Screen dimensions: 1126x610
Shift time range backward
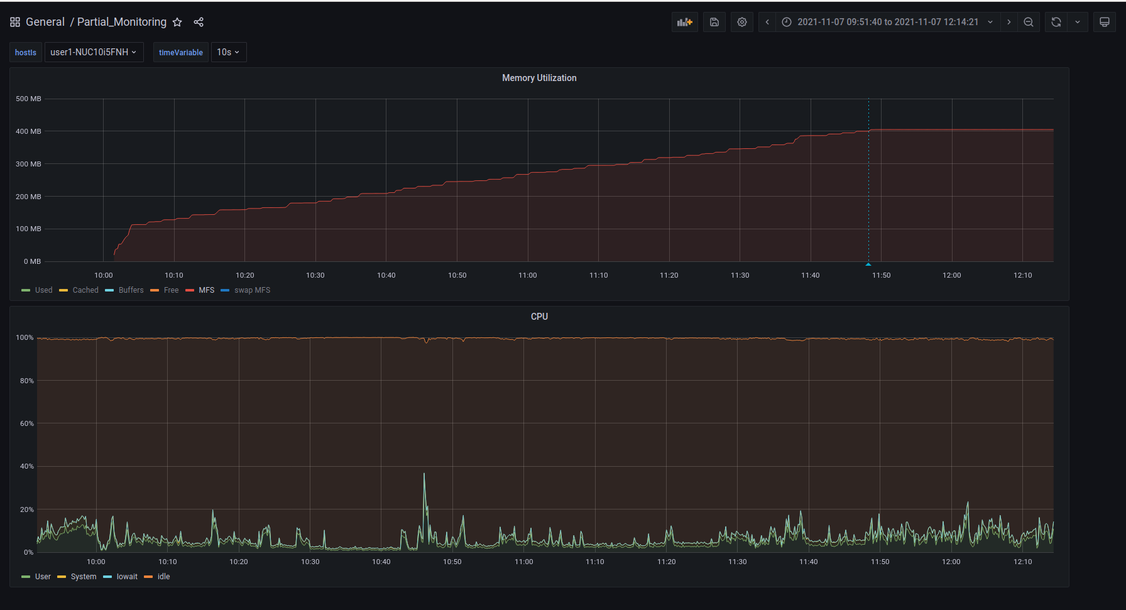coord(767,22)
